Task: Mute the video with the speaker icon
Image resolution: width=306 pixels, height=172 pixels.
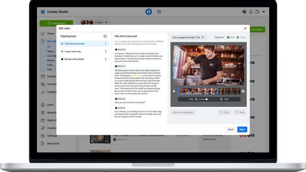Action: (243, 91)
